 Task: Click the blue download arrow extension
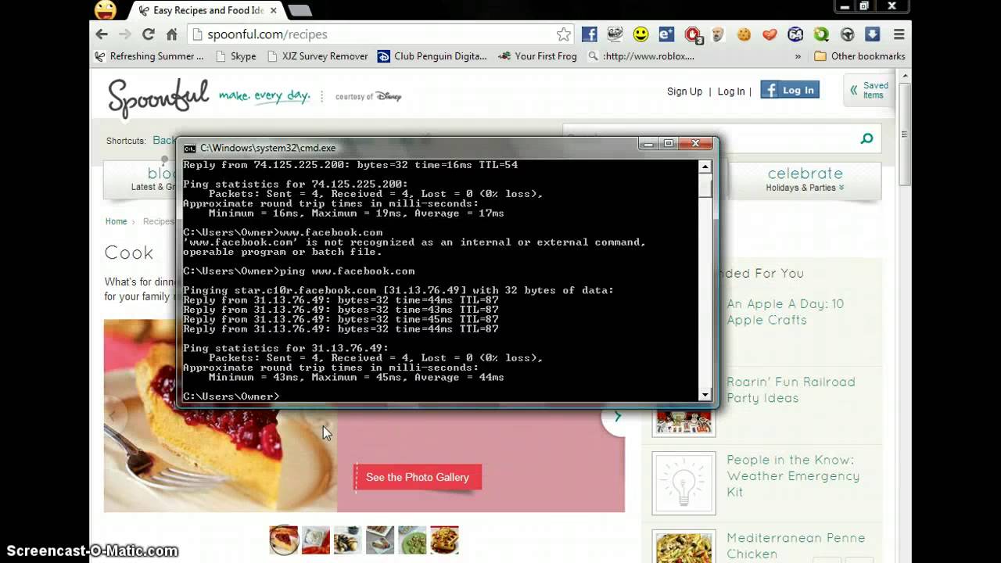(x=873, y=34)
